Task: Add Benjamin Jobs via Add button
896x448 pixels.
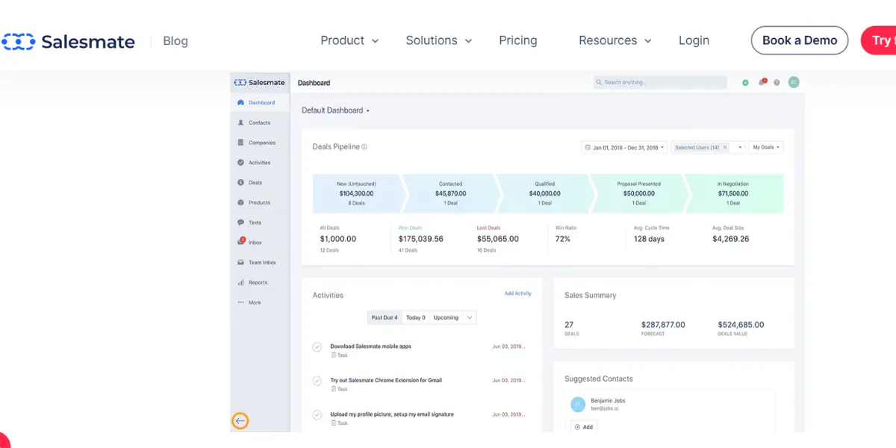Action: click(x=584, y=427)
